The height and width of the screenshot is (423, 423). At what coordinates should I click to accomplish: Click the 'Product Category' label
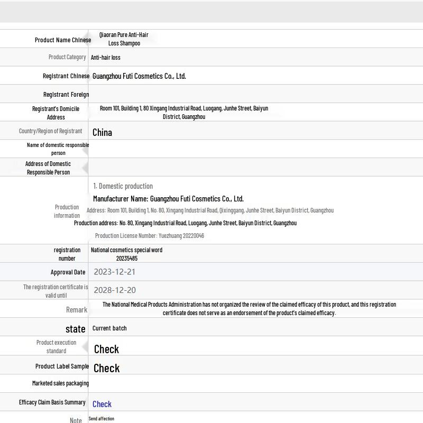pyautogui.click(x=67, y=57)
